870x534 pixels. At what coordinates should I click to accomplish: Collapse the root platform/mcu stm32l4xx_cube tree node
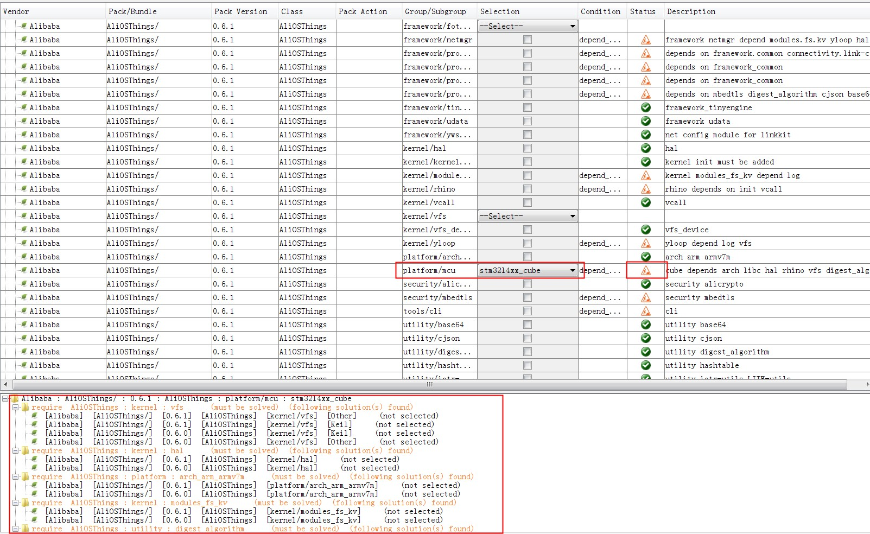pyautogui.click(x=5, y=399)
